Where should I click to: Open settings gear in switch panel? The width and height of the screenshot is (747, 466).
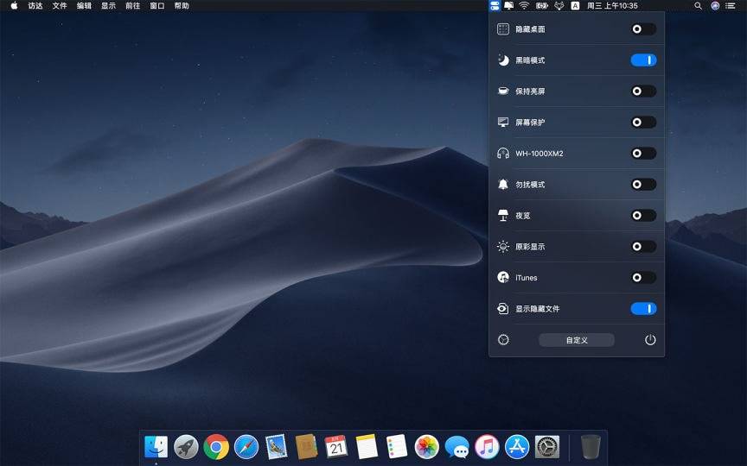pyautogui.click(x=503, y=340)
